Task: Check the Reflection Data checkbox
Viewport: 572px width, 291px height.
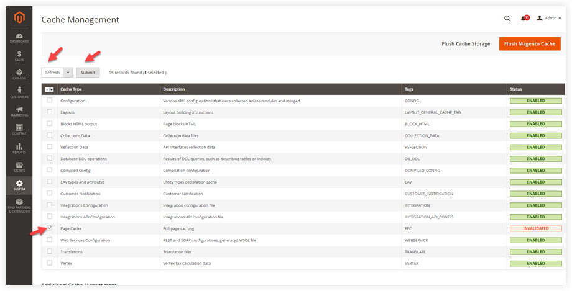Action: [x=50, y=147]
